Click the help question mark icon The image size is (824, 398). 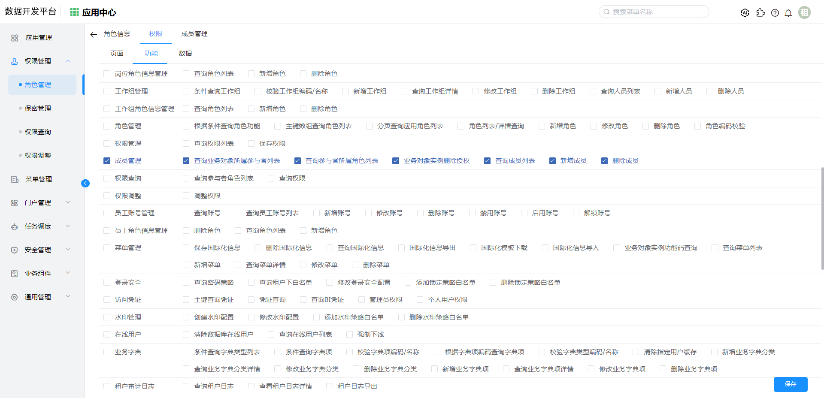coord(775,13)
